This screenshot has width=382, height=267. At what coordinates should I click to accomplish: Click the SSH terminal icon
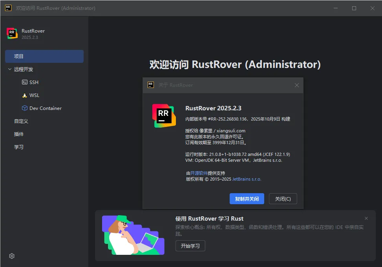click(x=25, y=82)
